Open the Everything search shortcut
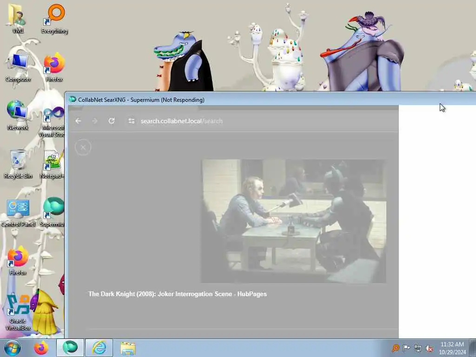476x357 pixels. [54, 18]
